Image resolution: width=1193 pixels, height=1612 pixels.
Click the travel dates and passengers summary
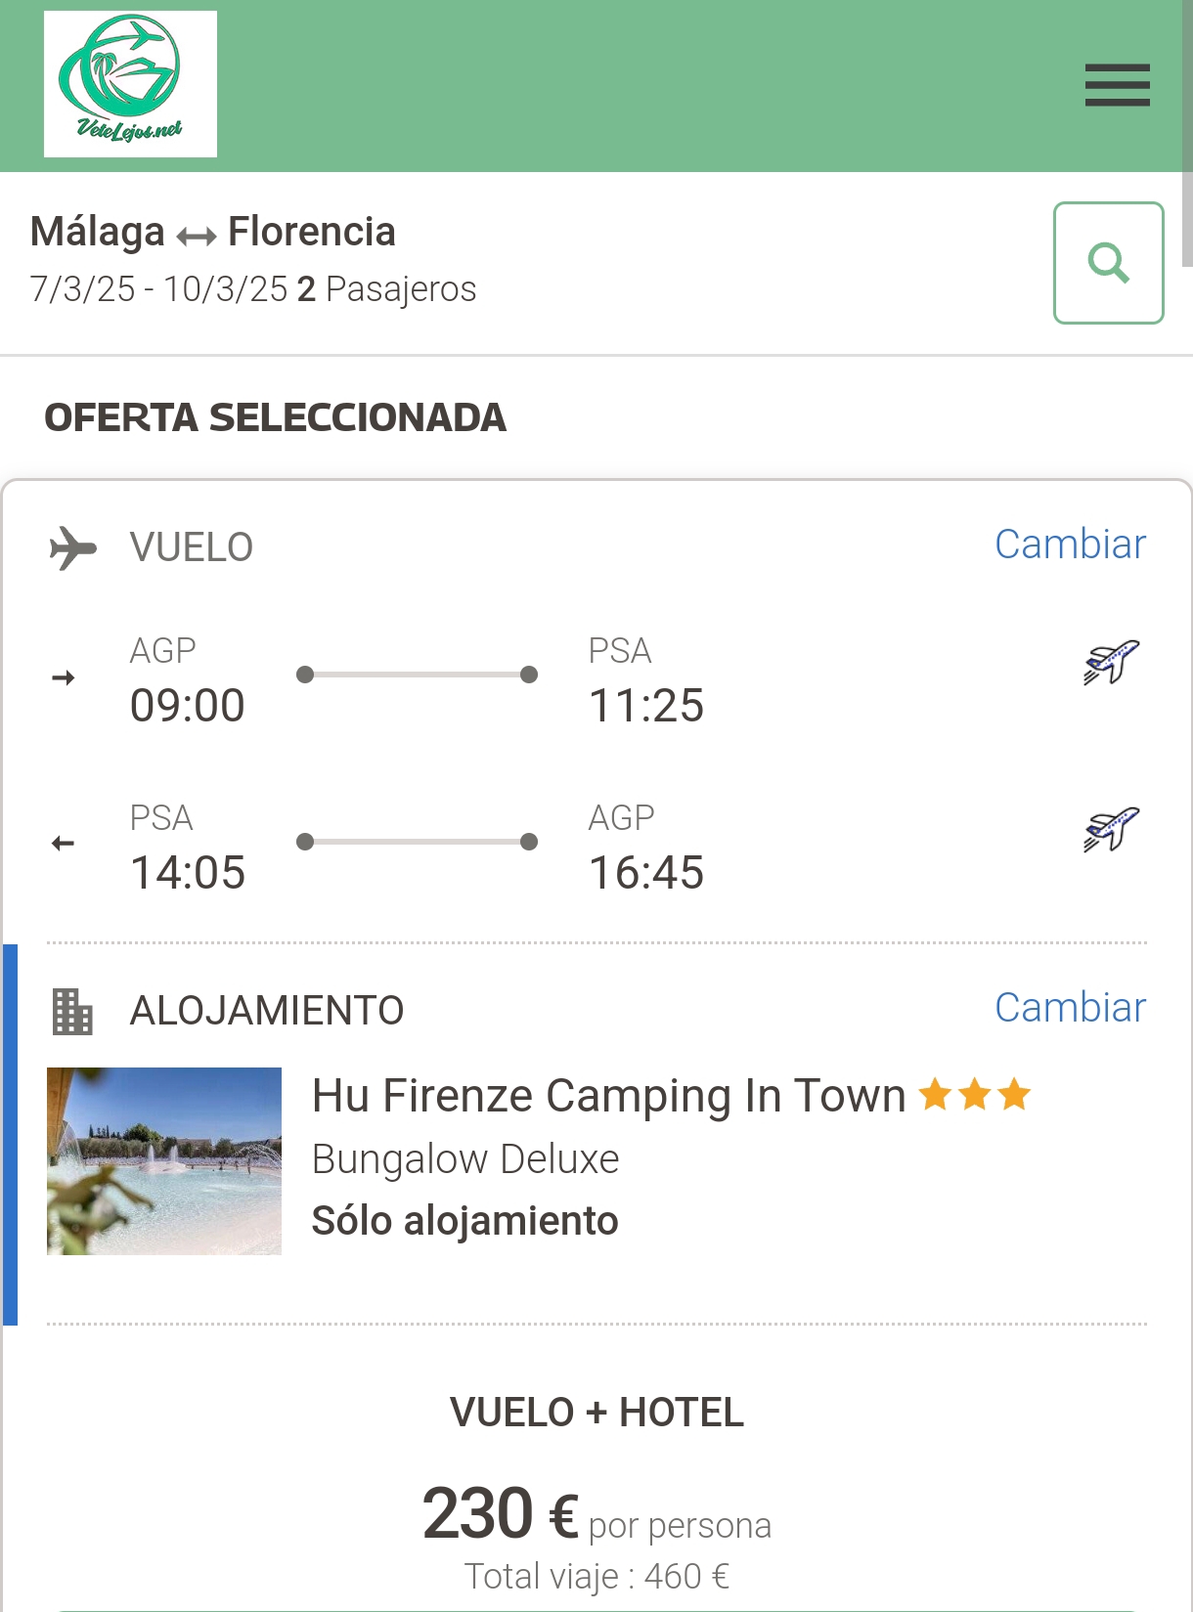[253, 289]
